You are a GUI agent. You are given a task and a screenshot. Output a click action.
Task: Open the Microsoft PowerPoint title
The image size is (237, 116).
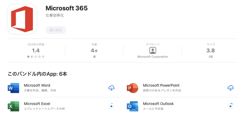tap(161, 85)
